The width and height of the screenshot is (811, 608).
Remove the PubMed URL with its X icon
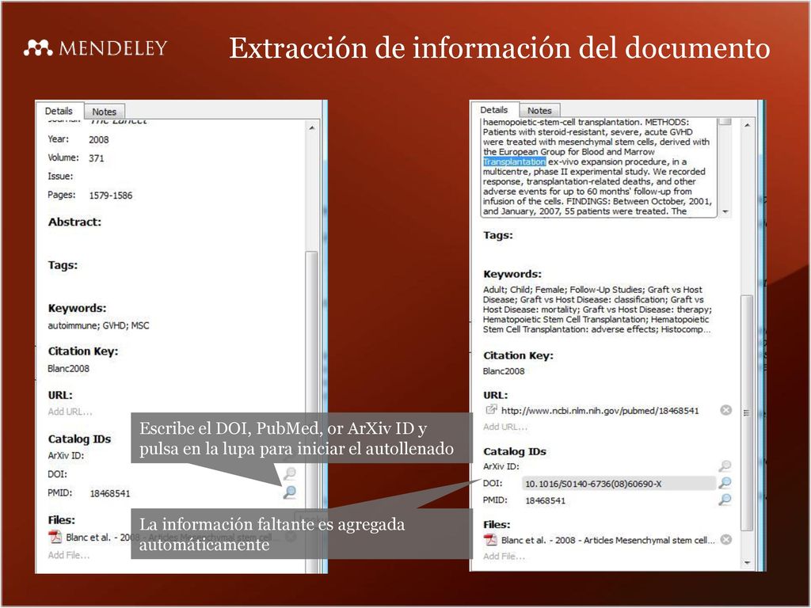[x=726, y=410]
